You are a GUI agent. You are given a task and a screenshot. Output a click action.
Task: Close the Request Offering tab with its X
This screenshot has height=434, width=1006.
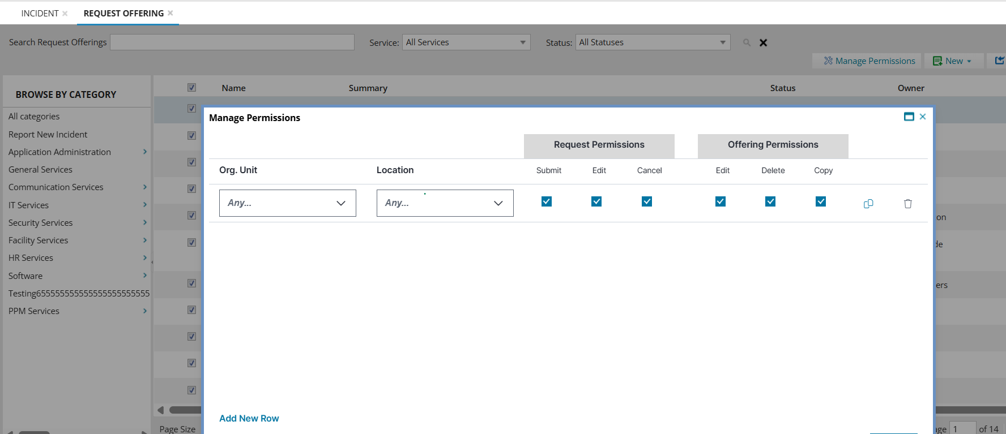tap(170, 13)
